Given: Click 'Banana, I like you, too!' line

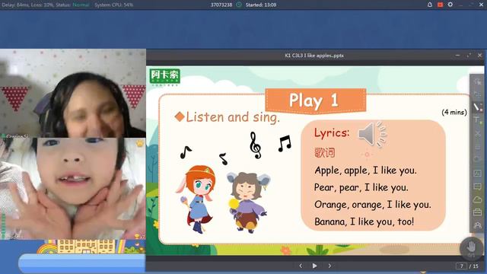Looking at the screenshot, I should tap(364, 221).
